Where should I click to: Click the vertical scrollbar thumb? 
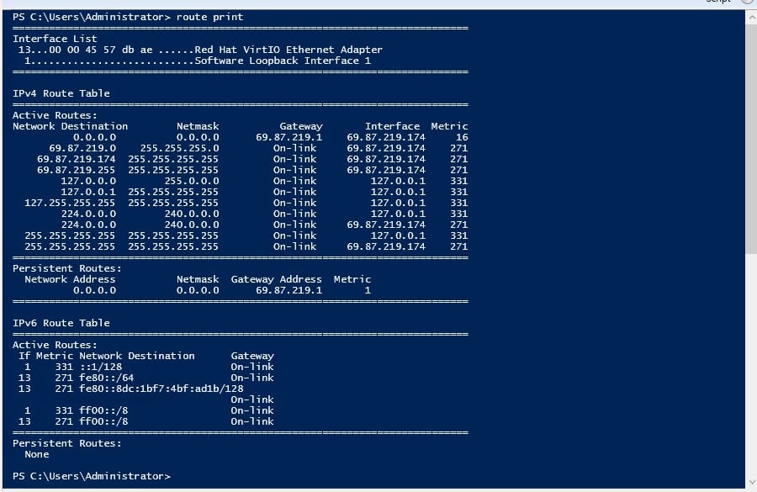pos(751,139)
